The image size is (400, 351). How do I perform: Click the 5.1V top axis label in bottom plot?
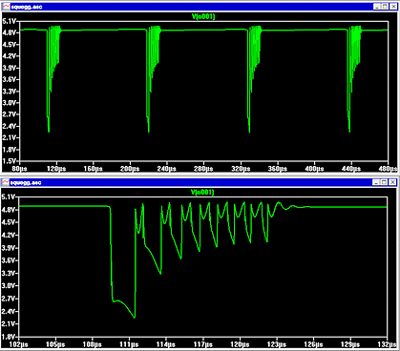click(x=9, y=197)
